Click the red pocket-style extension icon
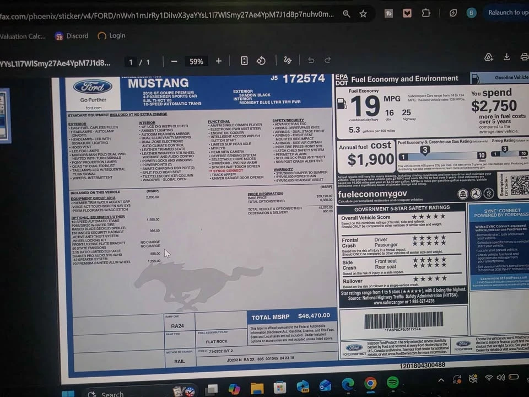This screenshot has height=397, width=529. point(407,13)
